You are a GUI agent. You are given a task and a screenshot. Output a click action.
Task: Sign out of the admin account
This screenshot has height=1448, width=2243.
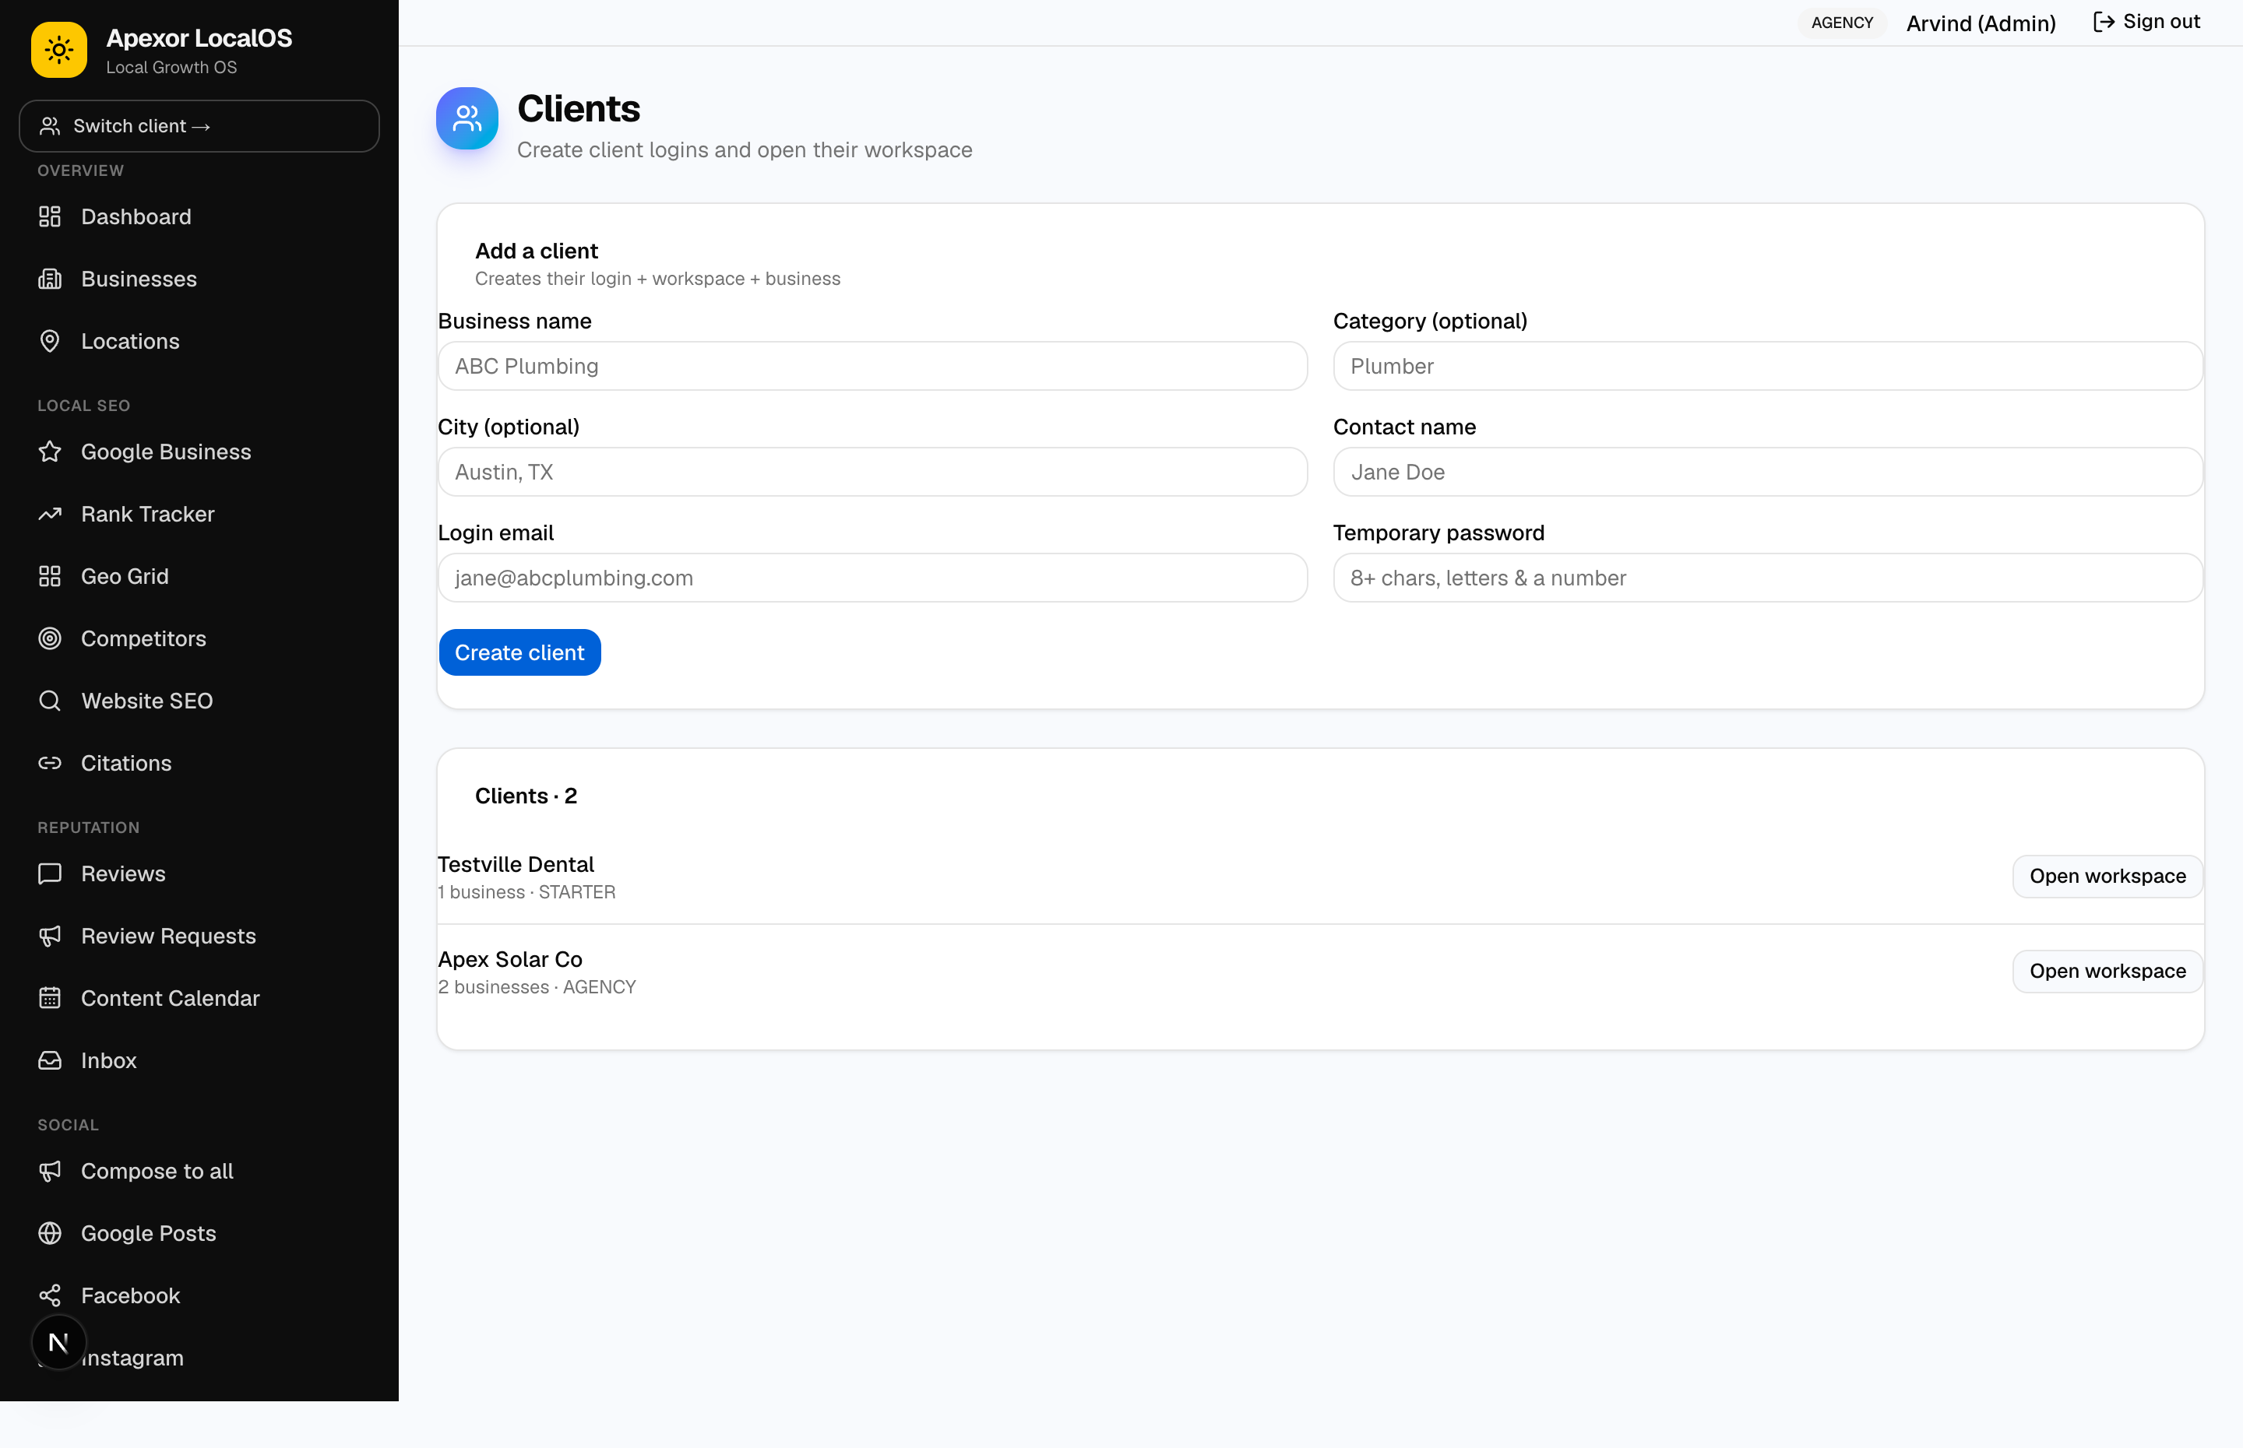pyautogui.click(x=2146, y=22)
